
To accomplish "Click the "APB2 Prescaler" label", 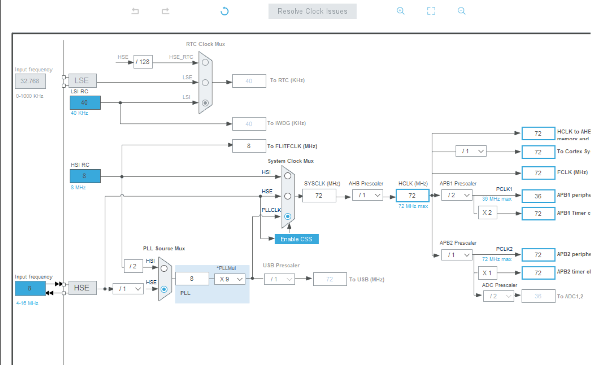I will click(x=458, y=243).
